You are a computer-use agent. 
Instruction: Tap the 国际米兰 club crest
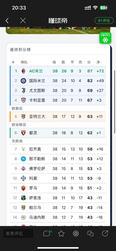coord(23,81)
